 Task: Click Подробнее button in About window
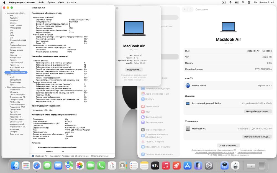coord(134,69)
